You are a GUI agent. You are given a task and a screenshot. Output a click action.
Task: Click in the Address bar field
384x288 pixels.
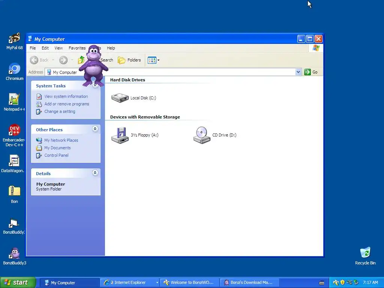click(173, 72)
